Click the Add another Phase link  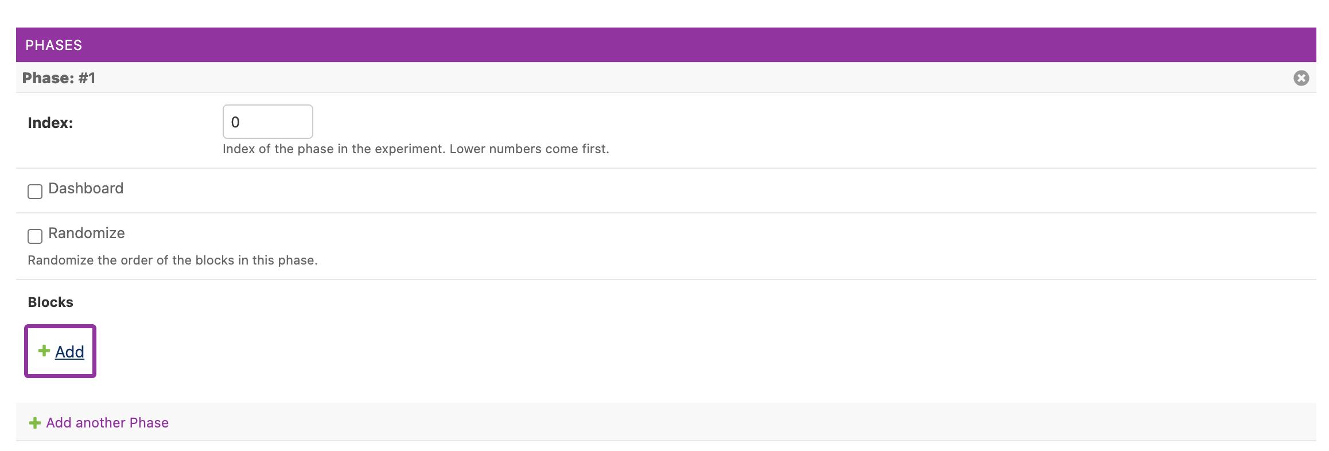[x=107, y=423]
